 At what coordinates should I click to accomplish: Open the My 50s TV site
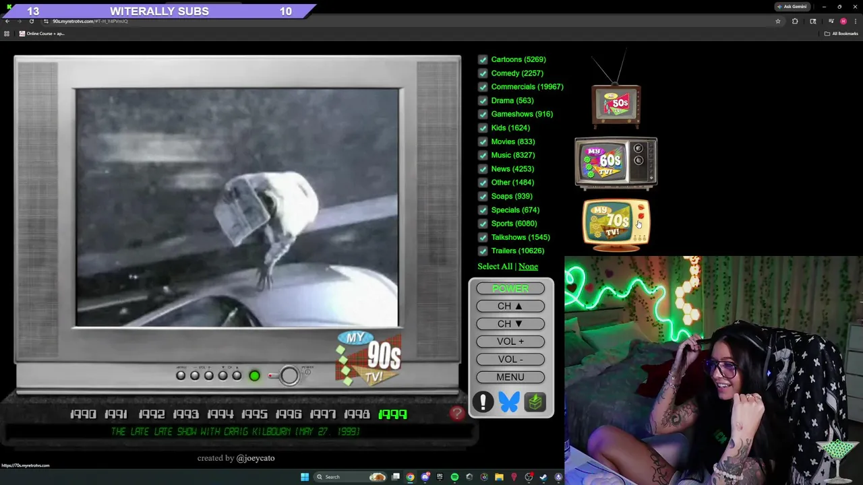pyautogui.click(x=616, y=104)
